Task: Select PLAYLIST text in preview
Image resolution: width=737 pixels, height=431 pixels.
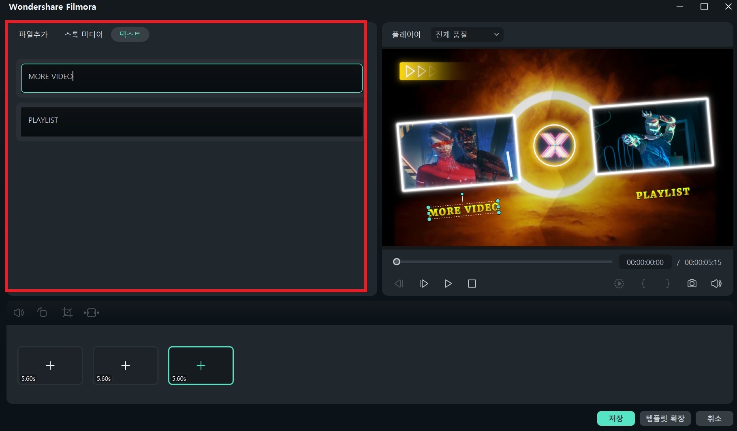Action: point(662,193)
